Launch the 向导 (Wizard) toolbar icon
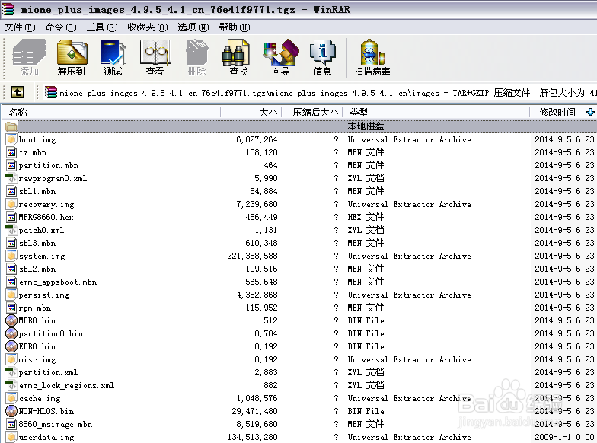The height and width of the screenshot is (443, 597). pos(281,57)
